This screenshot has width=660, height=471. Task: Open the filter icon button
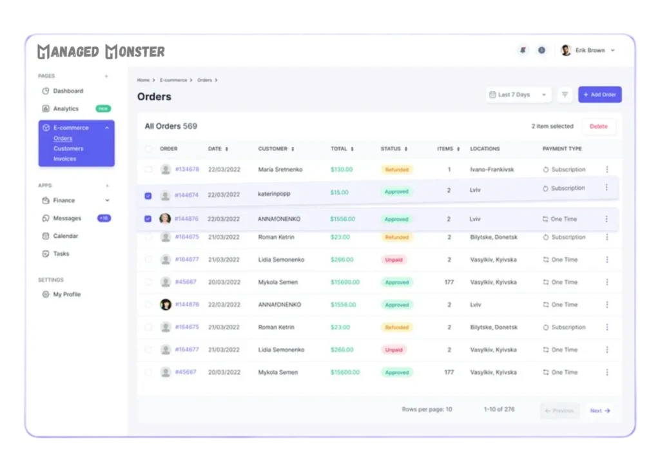(565, 95)
